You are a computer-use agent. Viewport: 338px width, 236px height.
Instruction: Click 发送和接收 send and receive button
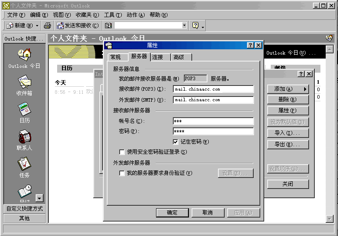coord(78,26)
